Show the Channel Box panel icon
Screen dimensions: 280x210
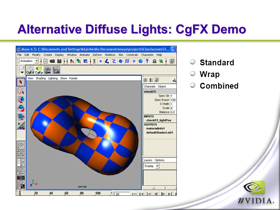click(157, 80)
